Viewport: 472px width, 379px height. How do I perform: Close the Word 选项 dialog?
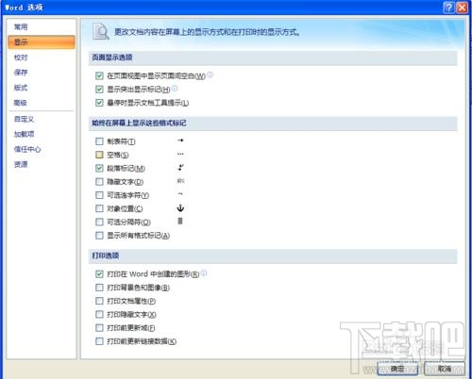tap(462, 8)
